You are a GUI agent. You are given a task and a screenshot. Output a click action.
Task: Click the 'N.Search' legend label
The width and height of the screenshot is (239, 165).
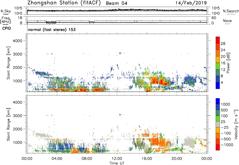click(231, 11)
